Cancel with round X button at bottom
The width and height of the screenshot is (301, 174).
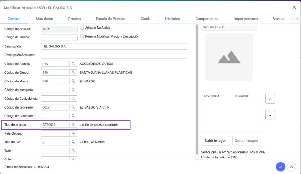[291, 167]
